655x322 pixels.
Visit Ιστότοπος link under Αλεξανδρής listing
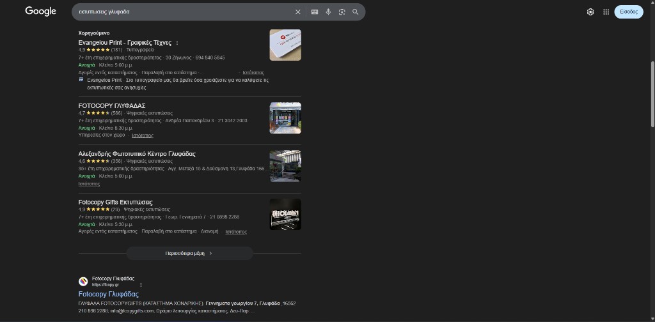[89, 183]
